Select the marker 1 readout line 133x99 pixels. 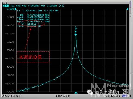click(38, 11)
